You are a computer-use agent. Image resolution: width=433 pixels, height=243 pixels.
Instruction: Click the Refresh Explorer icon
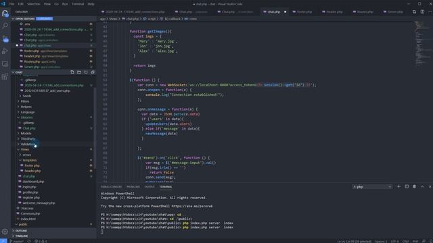(x=86, y=72)
